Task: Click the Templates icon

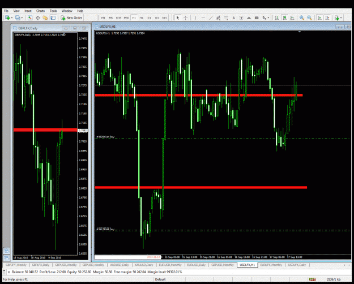Action: pyautogui.click(x=337, y=18)
